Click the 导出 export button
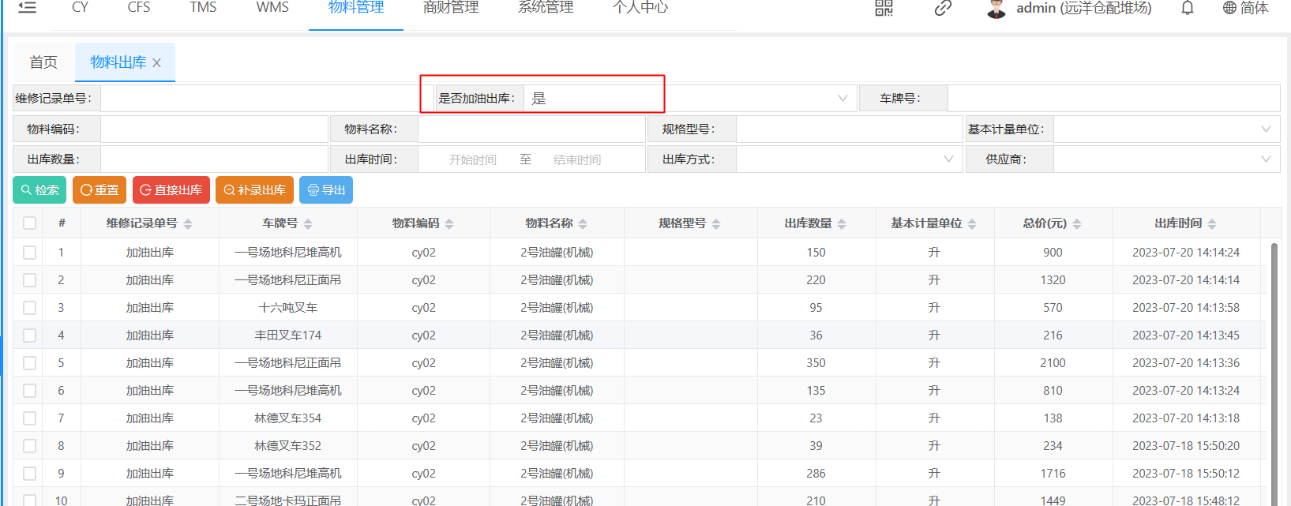 326,190
